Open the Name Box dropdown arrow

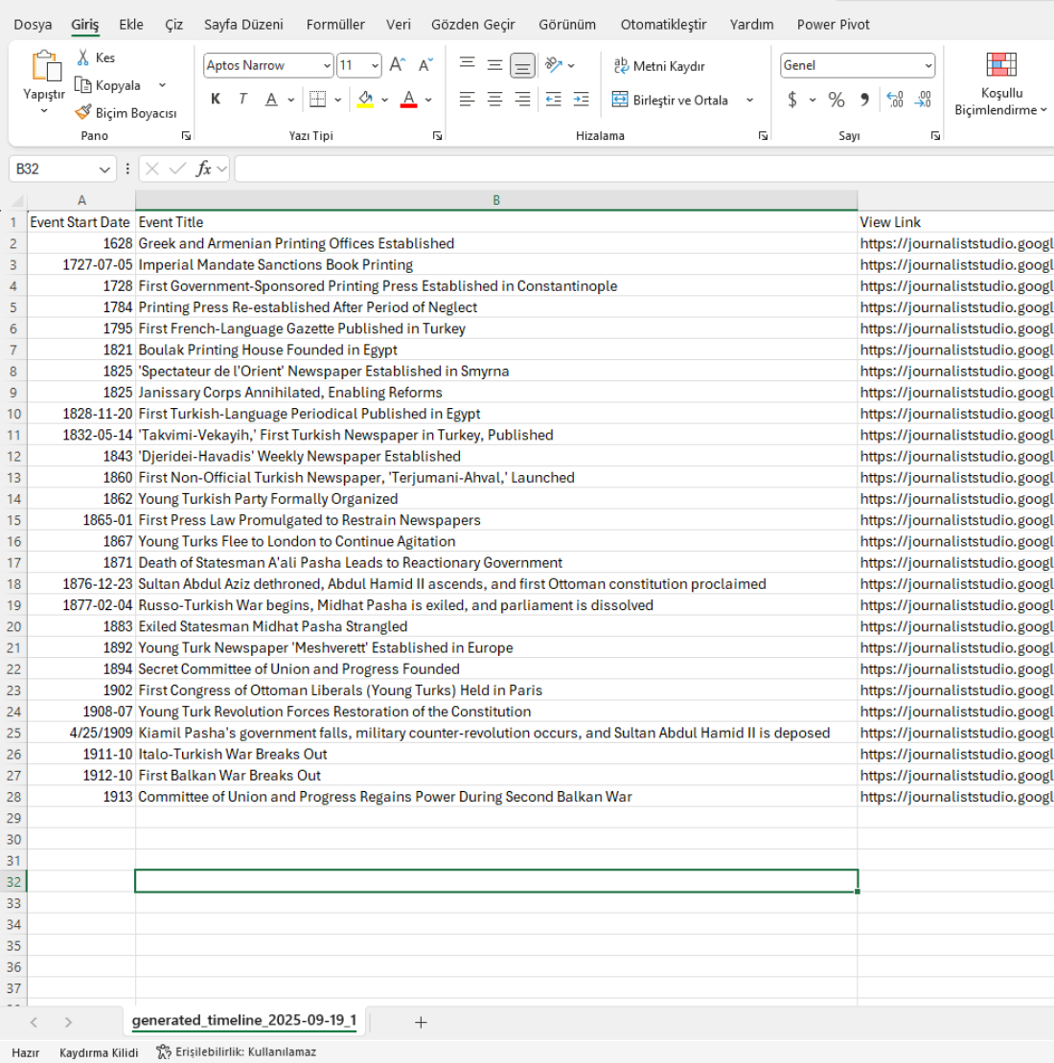click(x=104, y=170)
